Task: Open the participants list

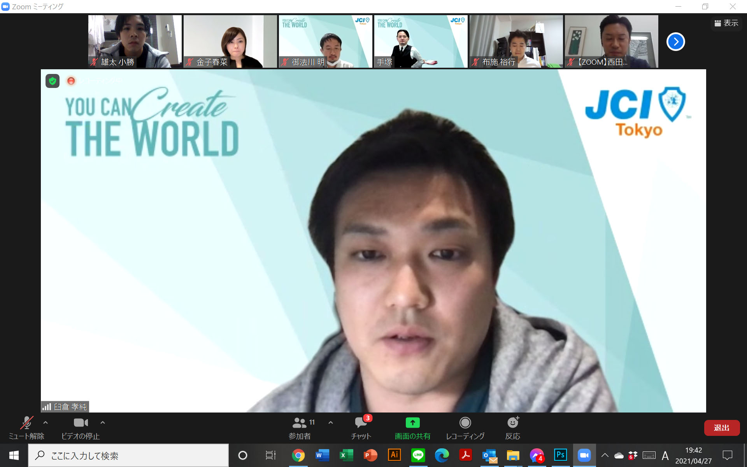Action: 300,427
